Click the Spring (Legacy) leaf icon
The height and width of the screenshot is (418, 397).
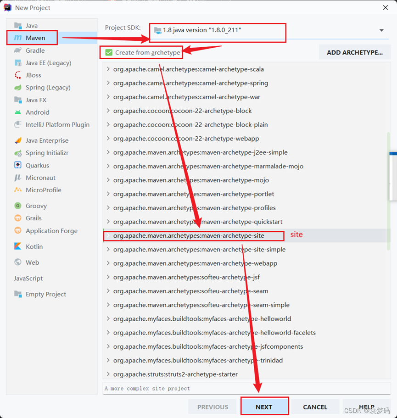(x=18, y=88)
